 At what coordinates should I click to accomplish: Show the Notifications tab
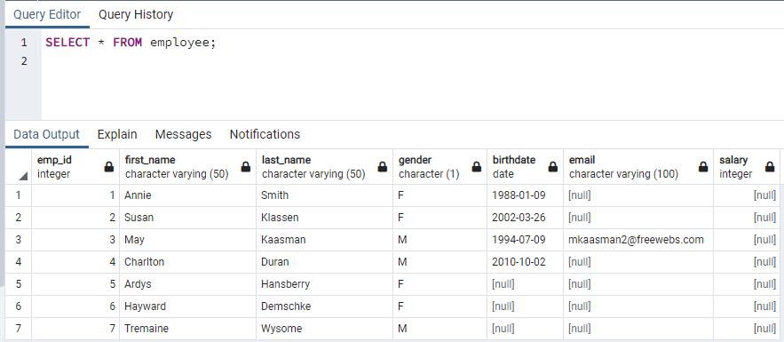pos(265,134)
